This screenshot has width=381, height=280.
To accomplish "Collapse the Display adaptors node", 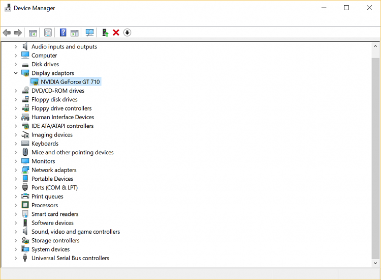I will pos(16,73).
